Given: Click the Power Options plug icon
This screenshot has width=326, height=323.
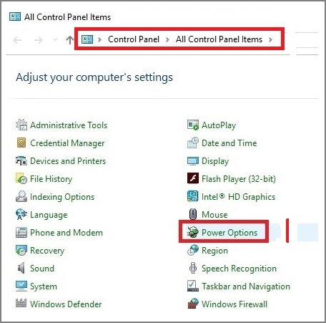Looking at the screenshot, I should [193, 232].
